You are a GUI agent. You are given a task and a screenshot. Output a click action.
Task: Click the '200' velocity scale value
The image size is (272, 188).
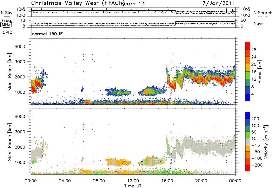255,119
